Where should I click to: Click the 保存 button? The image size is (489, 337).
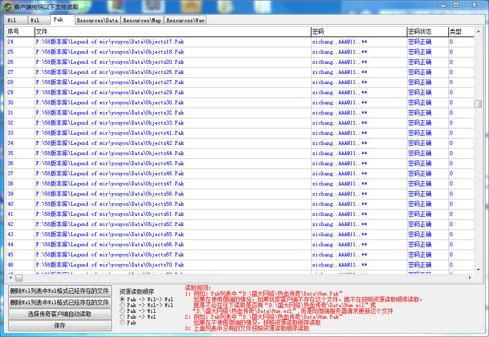click(x=60, y=325)
